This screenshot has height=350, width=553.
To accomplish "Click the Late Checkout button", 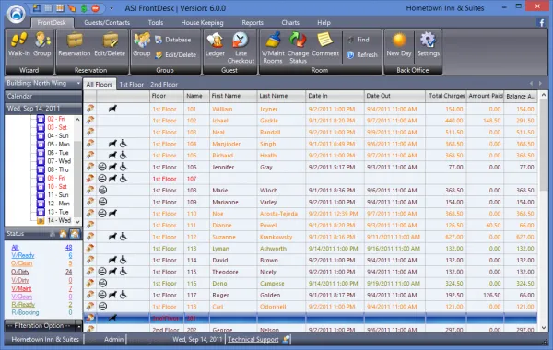I will pos(241,48).
